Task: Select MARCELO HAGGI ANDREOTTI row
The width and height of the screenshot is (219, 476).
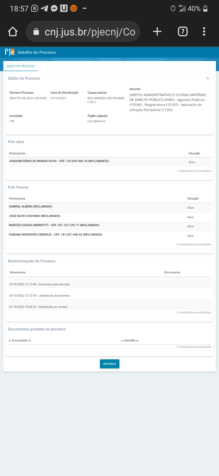Action: 109,226
